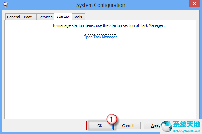
Task: Click the XiTongTianDi.net watermark text
Action: click(187, 131)
